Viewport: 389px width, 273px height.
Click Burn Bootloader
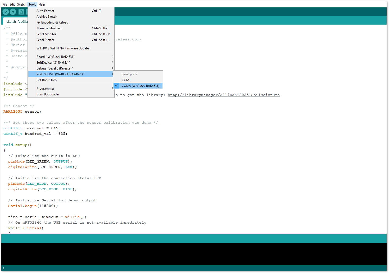71,94
